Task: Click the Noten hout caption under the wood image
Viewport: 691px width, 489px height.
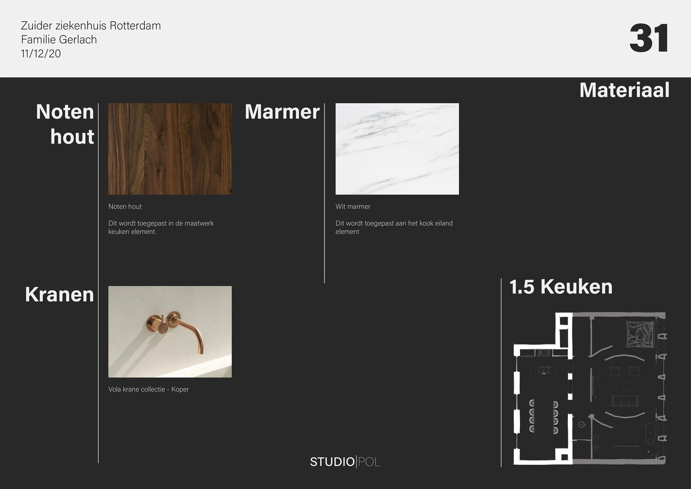Action: coord(125,207)
